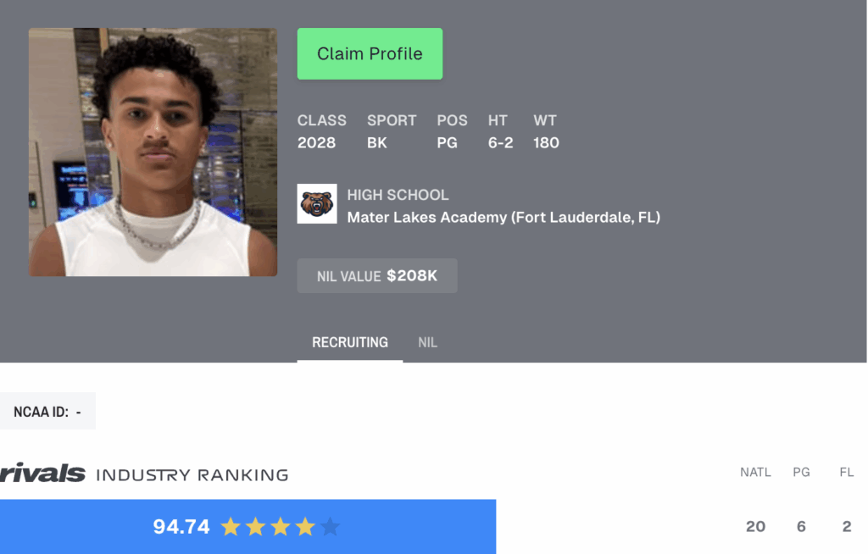The height and width of the screenshot is (554, 868).
Task: Open the player's profile photo
Action: click(x=153, y=152)
